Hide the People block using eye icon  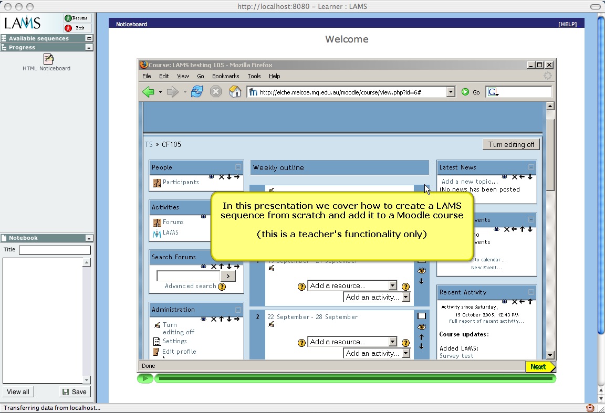point(212,177)
